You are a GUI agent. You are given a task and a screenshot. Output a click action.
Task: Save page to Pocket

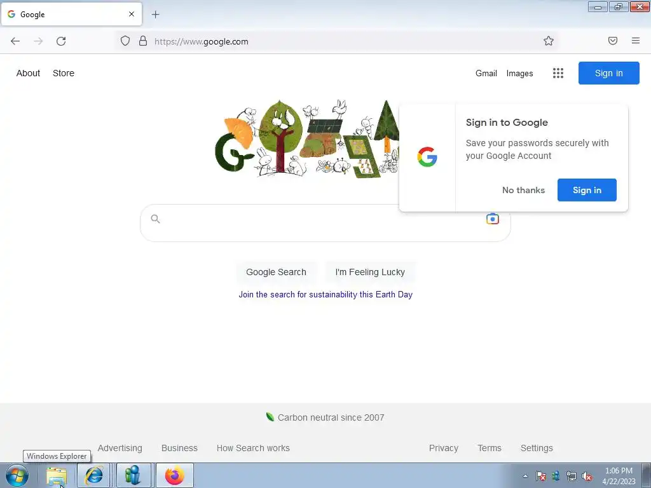point(613,41)
